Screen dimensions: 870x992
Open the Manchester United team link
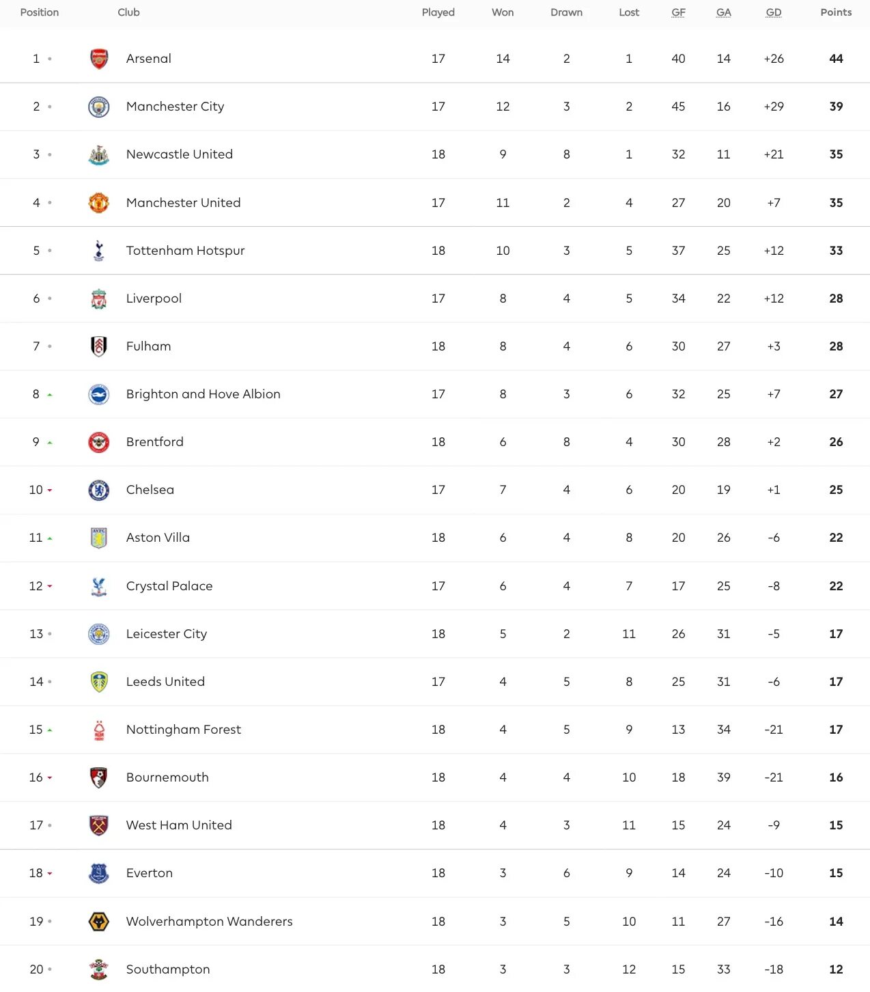point(183,203)
